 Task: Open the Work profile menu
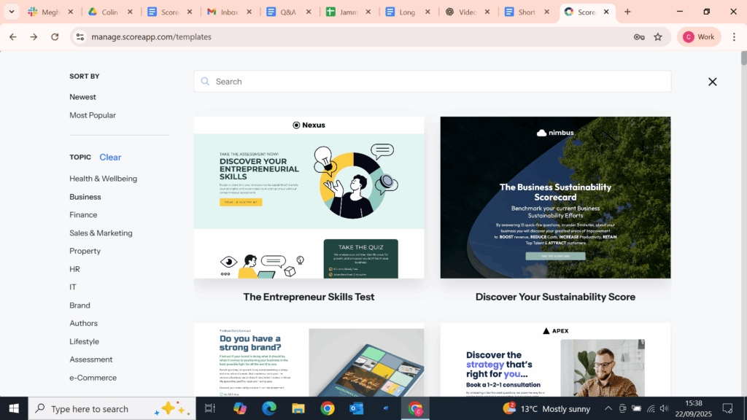click(698, 36)
